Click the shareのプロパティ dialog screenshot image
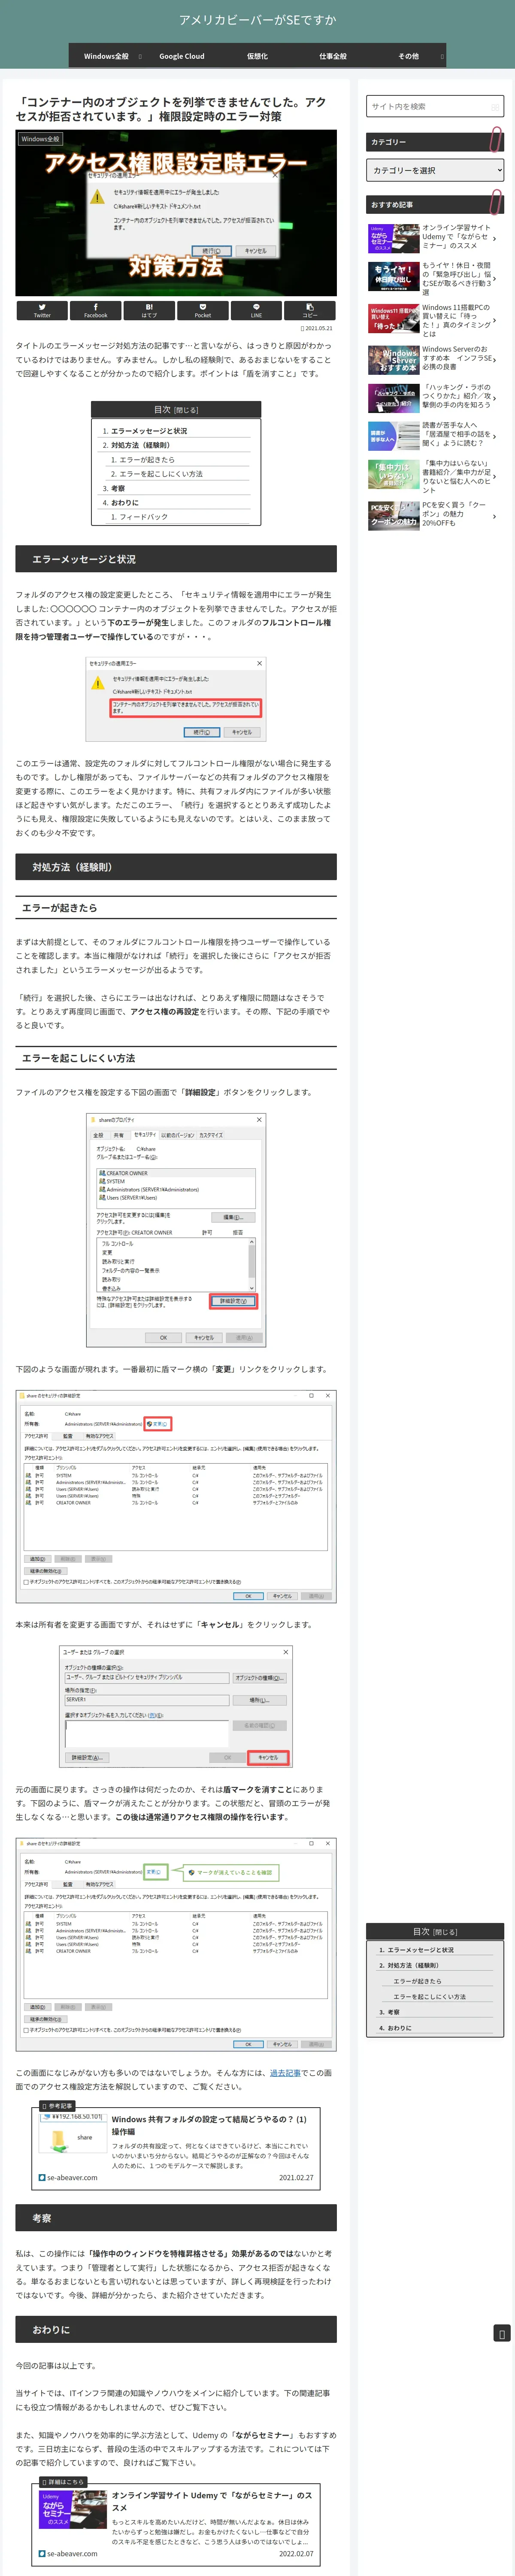Image resolution: width=515 pixels, height=2576 pixels. point(176,1230)
